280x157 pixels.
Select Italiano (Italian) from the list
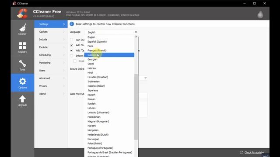click(109, 86)
